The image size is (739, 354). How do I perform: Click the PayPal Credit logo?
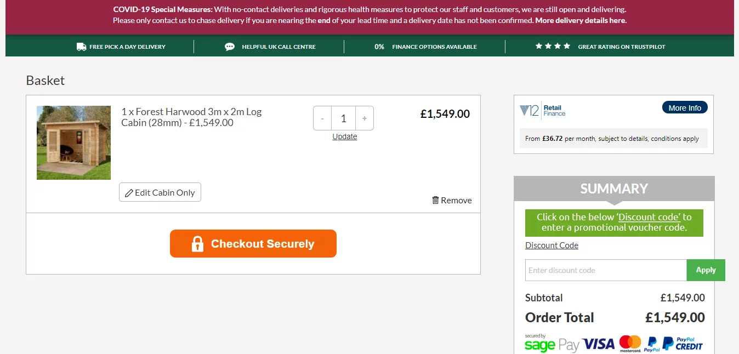point(683,344)
